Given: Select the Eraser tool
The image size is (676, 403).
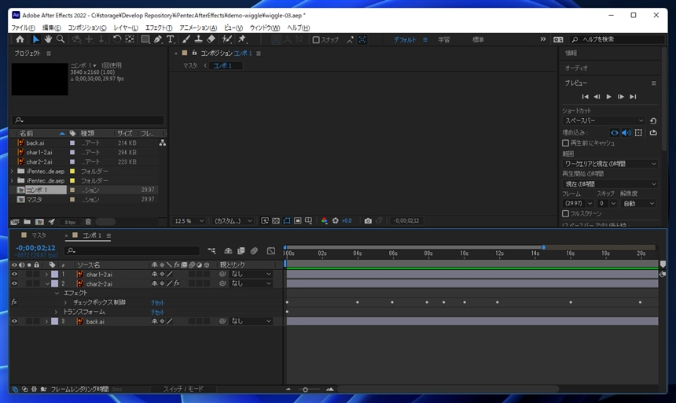Looking at the screenshot, I should (x=211, y=39).
